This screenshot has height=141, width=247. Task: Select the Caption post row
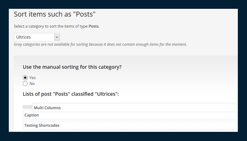pyautogui.click(x=131, y=115)
